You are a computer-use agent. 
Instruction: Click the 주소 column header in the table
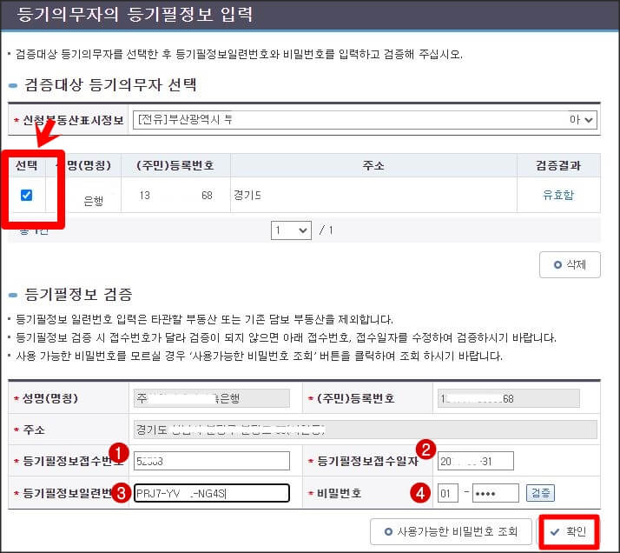pyautogui.click(x=373, y=165)
